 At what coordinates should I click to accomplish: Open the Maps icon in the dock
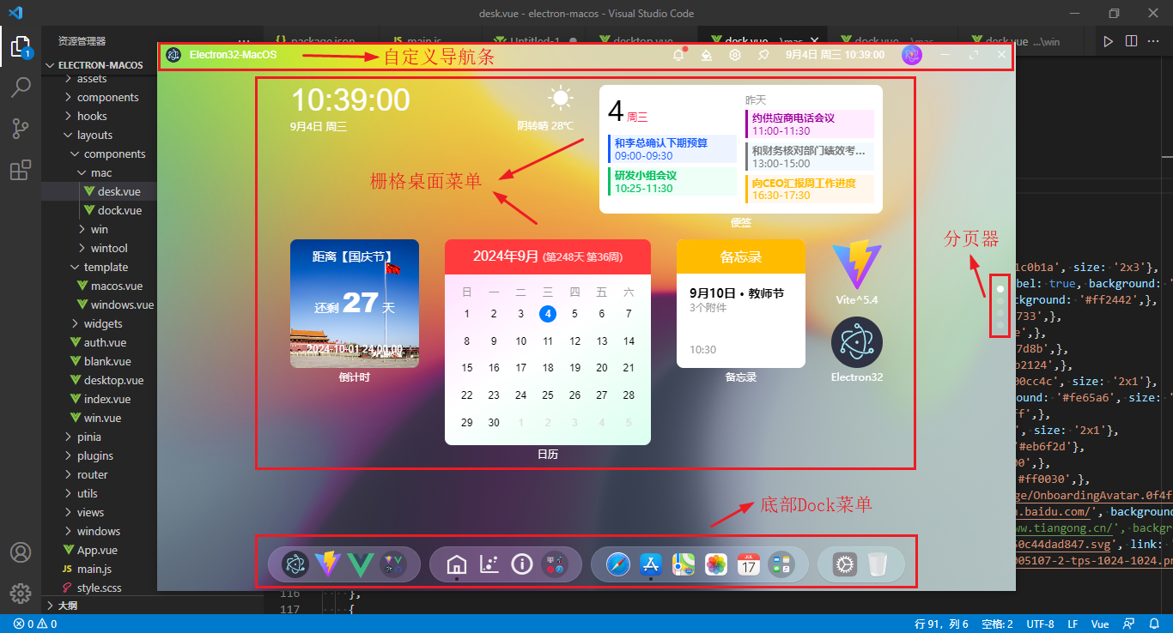(x=684, y=564)
